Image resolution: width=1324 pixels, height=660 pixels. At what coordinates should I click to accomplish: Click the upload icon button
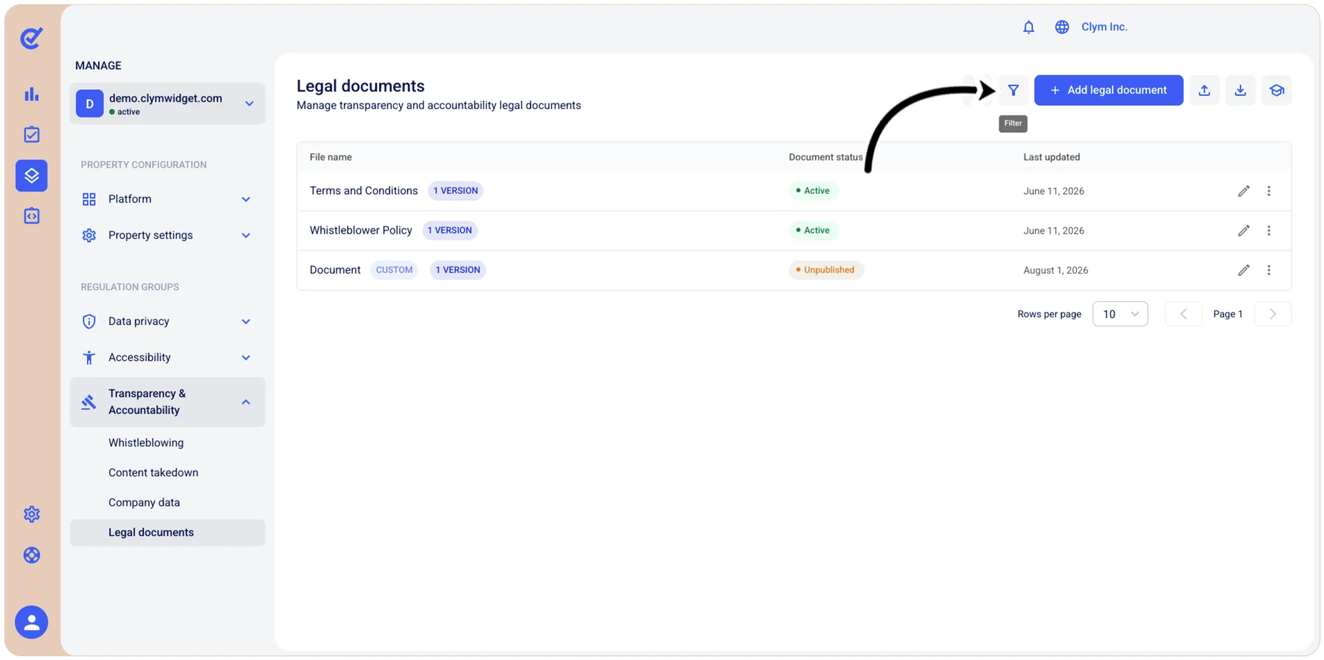pyautogui.click(x=1204, y=91)
